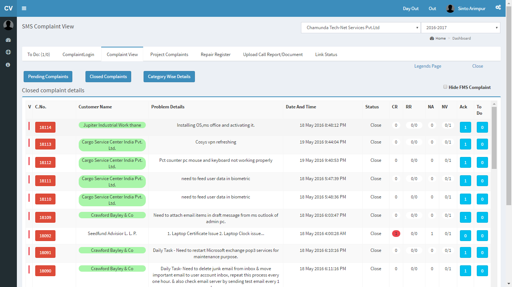Click red CR badge for complaint 18092
The image size is (512, 287).
pos(396,234)
